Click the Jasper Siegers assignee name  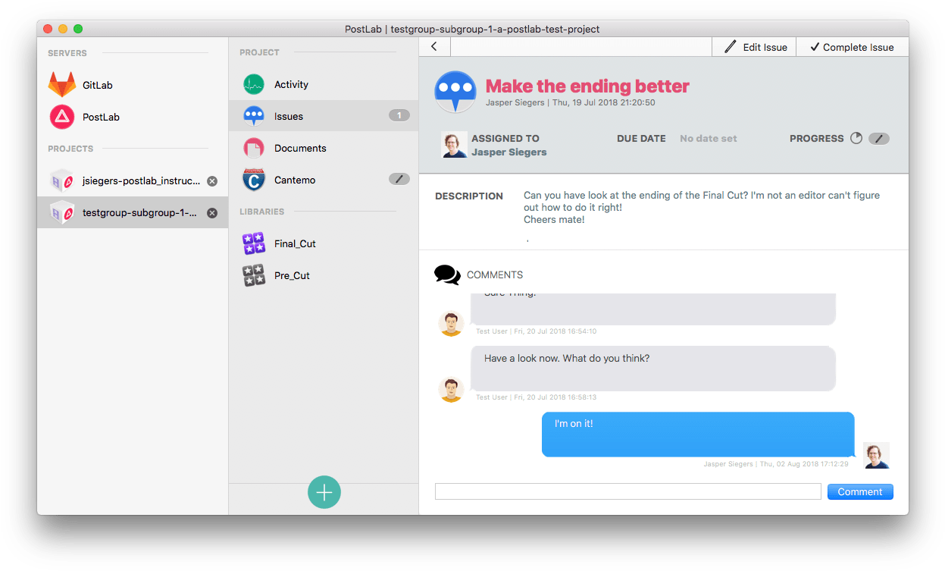(509, 152)
